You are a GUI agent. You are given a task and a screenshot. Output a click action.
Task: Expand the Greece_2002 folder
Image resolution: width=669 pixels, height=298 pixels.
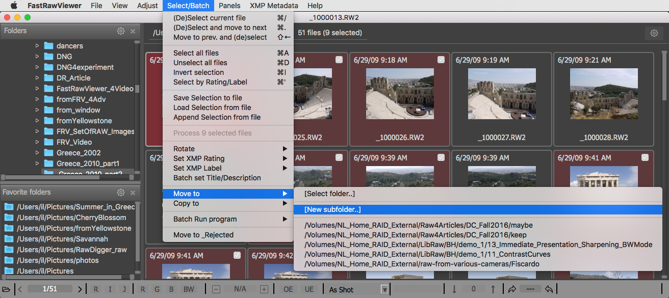(x=37, y=153)
